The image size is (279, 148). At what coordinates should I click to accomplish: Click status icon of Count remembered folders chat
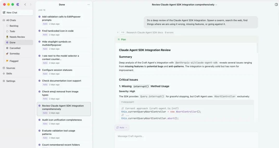click(40, 145)
